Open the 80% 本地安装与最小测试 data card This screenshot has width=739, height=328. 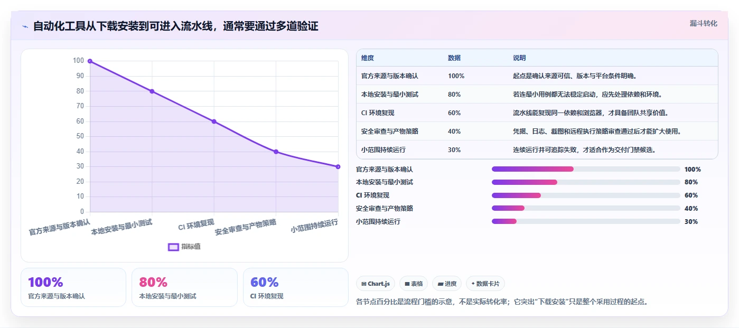click(184, 287)
